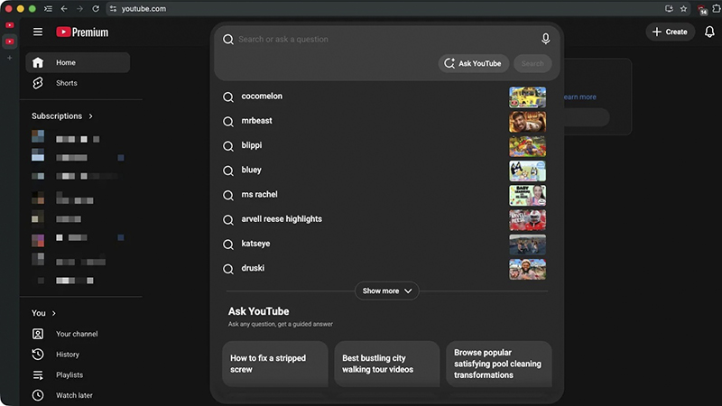Screen dimensions: 722x406
Task: Select the second YouTube vertical tab
Action: point(10,42)
